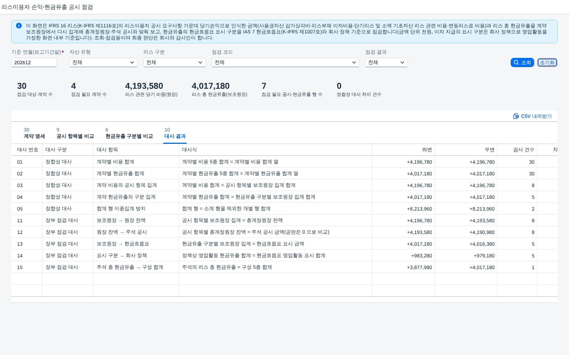569x355 pixels.
Task: Open the 점검 결과 dropdown
Action: 387,62
